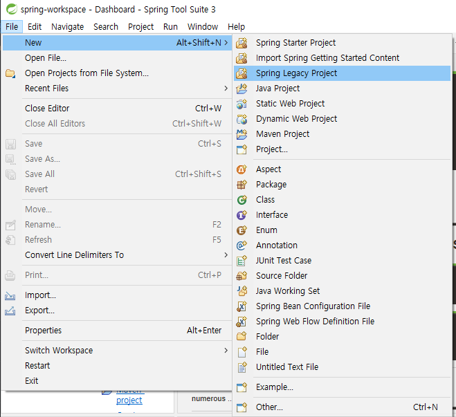The height and width of the screenshot is (417, 456).
Task: Click the Open Projects folder icon
Action: 10,73
